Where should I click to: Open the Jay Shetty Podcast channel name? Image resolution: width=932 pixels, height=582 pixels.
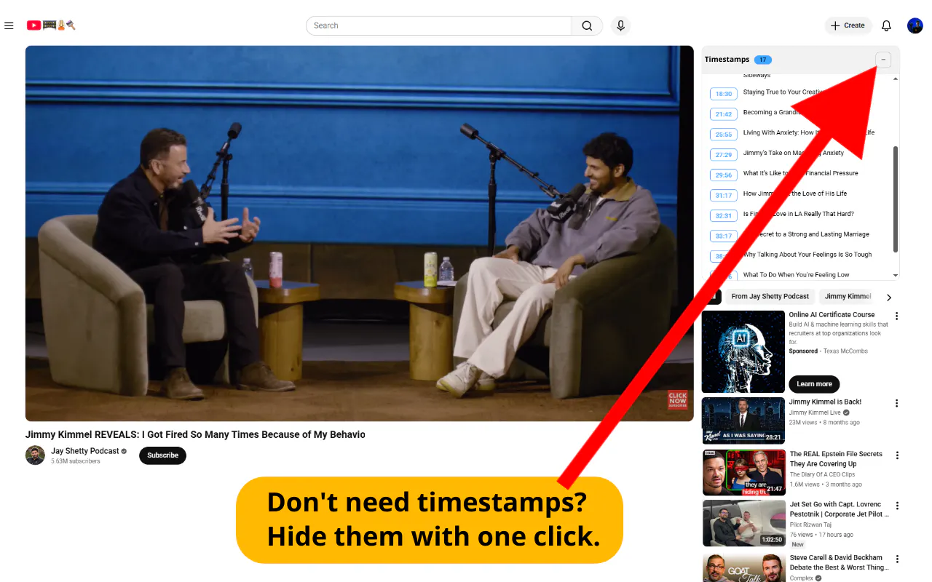[x=84, y=451]
